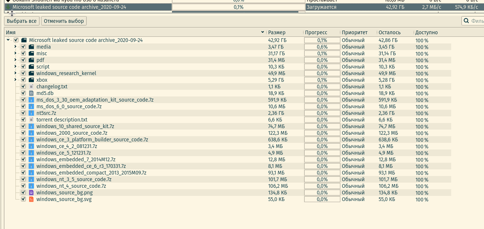The height and width of the screenshot is (229, 484).
Task: Click the ms_dos_3_30_oem_adaptation_kit archive icon
Action: [x=31, y=100]
